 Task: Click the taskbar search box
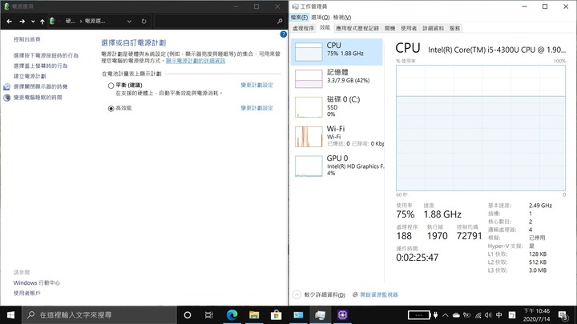[99, 315]
